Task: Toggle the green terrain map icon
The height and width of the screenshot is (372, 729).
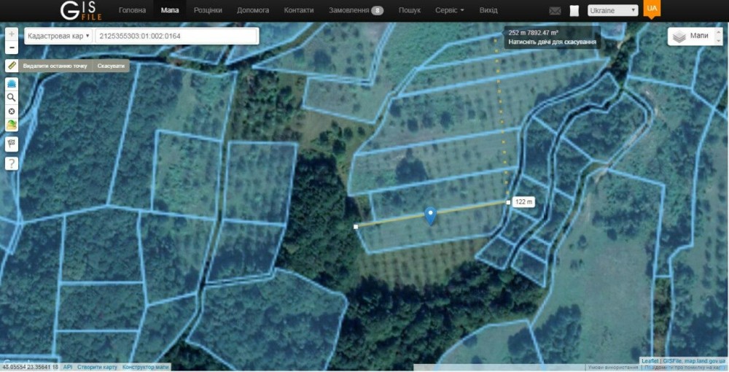Action: 12,125
